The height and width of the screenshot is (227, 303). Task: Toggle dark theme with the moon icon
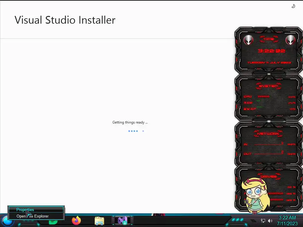pos(293,6)
